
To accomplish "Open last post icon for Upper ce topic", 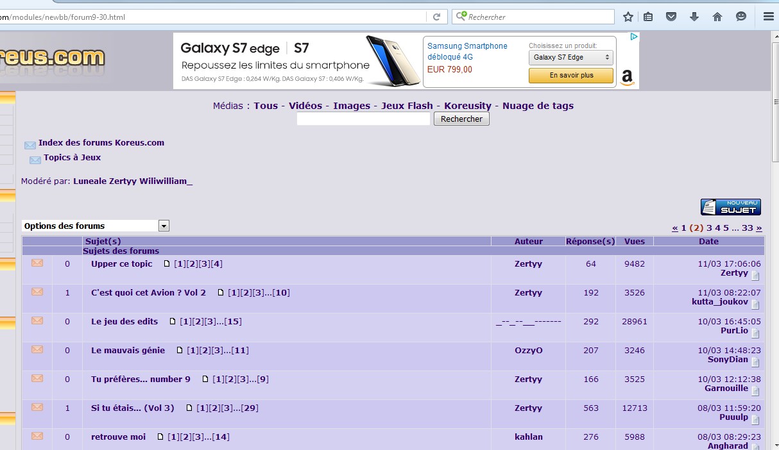I will tap(755, 276).
